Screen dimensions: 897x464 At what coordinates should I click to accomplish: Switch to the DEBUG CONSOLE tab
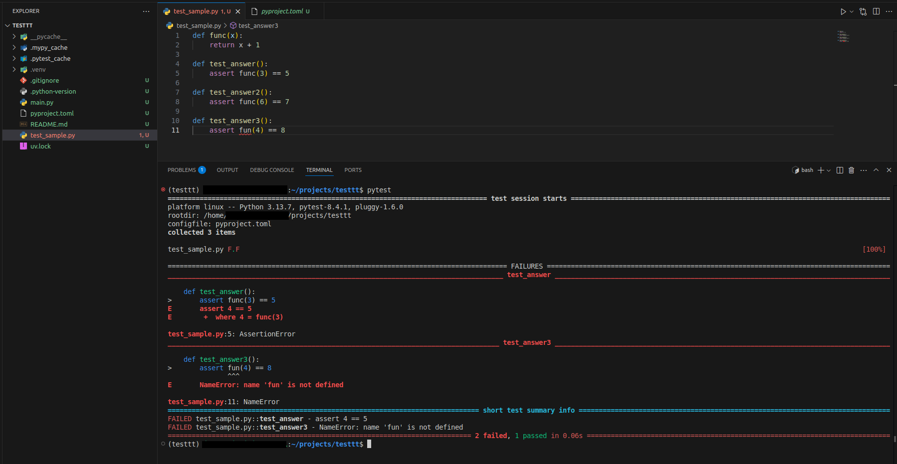(272, 170)
